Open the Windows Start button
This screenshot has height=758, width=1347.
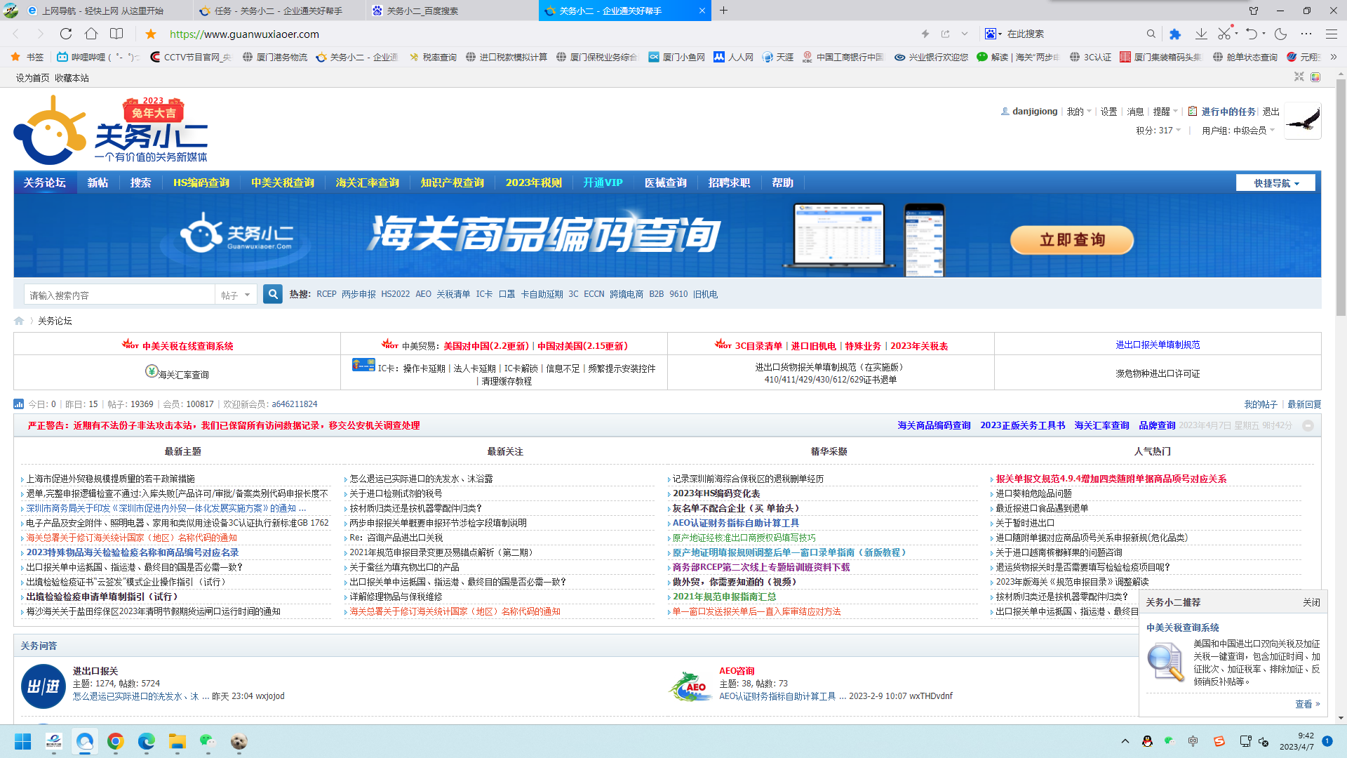point(23,741)
